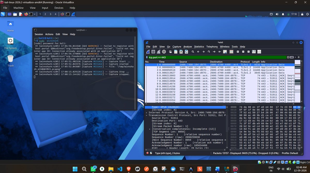Open capture options gear icon in Wireshark

point(164,51)
